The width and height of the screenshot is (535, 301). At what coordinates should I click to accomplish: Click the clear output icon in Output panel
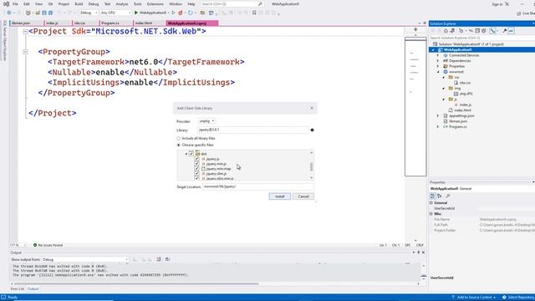coord(159,259)
